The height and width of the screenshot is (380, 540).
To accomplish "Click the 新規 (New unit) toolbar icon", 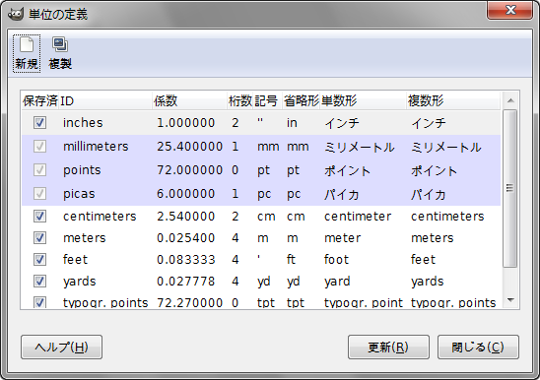I will (x=27, y=53).
